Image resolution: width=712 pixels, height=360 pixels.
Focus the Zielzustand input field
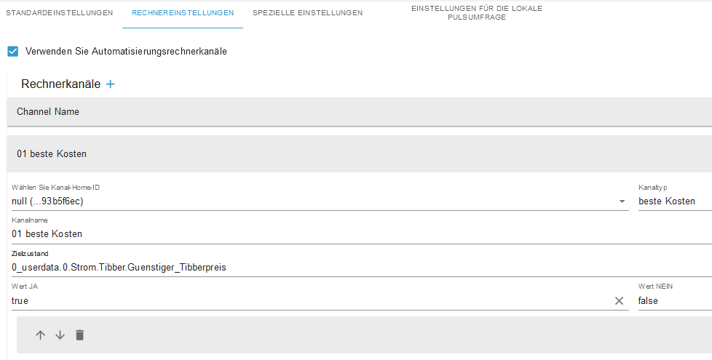357,268
